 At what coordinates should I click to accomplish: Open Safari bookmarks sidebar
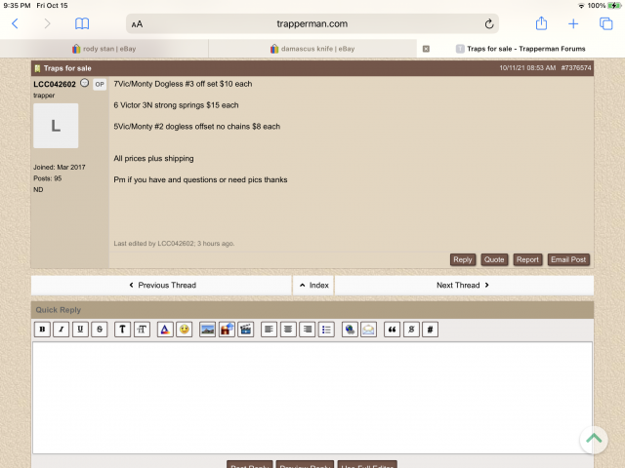coord(82,23)
